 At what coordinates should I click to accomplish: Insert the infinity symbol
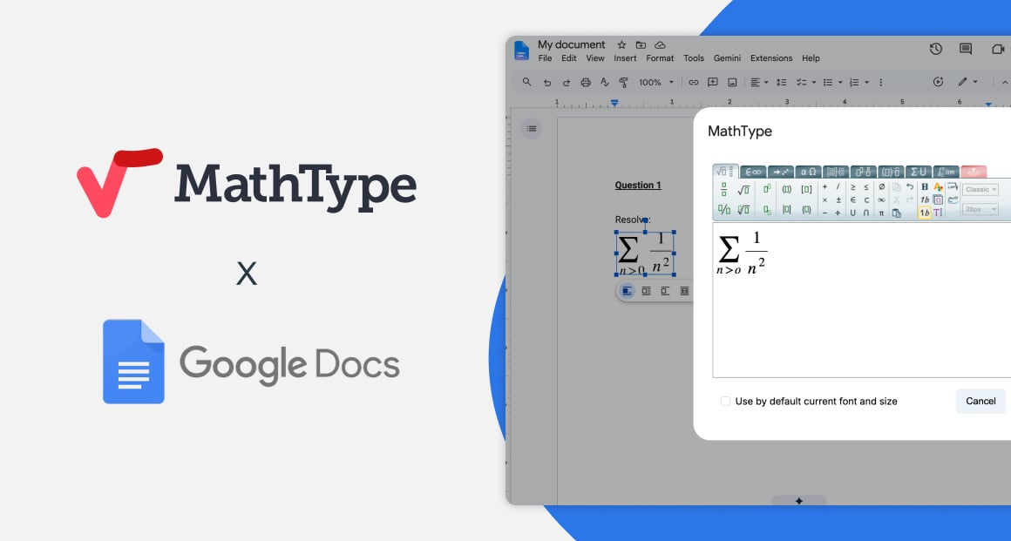pos(881,200)
